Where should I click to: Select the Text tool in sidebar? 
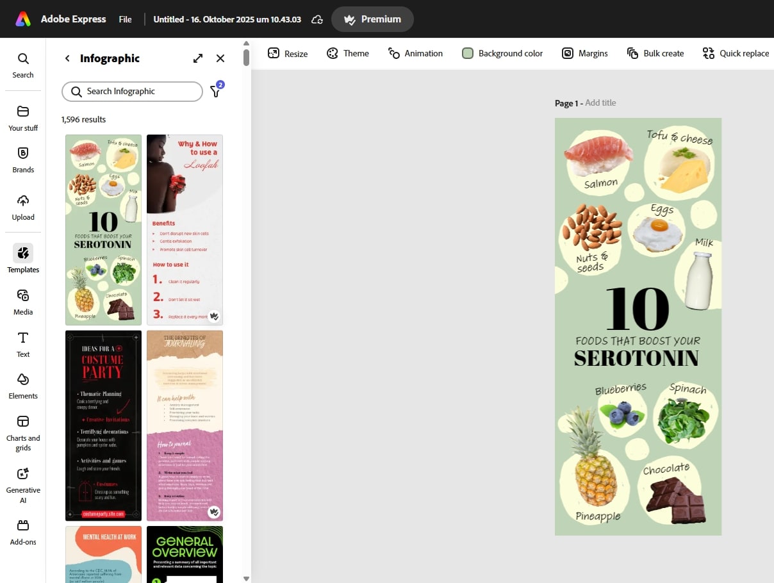[23, 344]
